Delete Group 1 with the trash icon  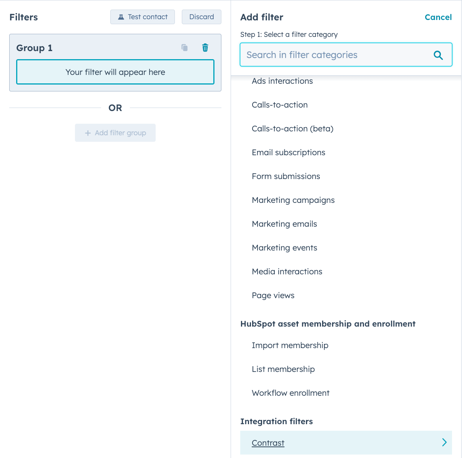click(x=205, y=47)
